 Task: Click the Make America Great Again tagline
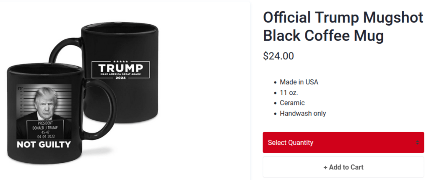point(121,74)
